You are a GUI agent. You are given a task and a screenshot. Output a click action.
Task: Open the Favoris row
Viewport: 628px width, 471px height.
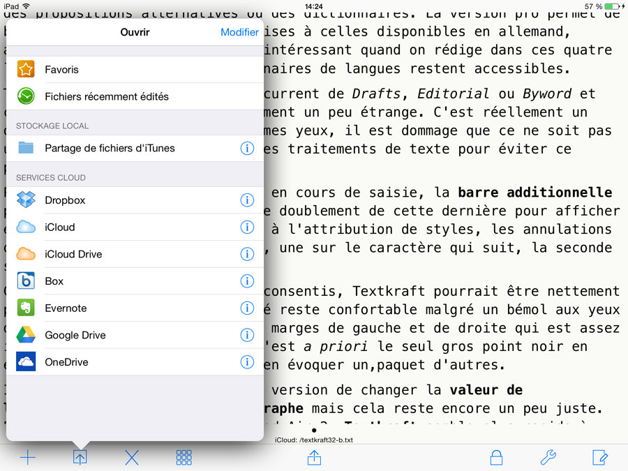[135, 69]
